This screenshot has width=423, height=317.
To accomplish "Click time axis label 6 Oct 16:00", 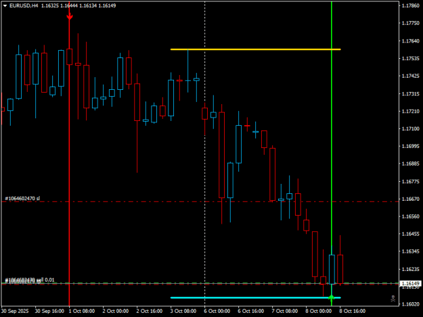I will coord(251,311).
